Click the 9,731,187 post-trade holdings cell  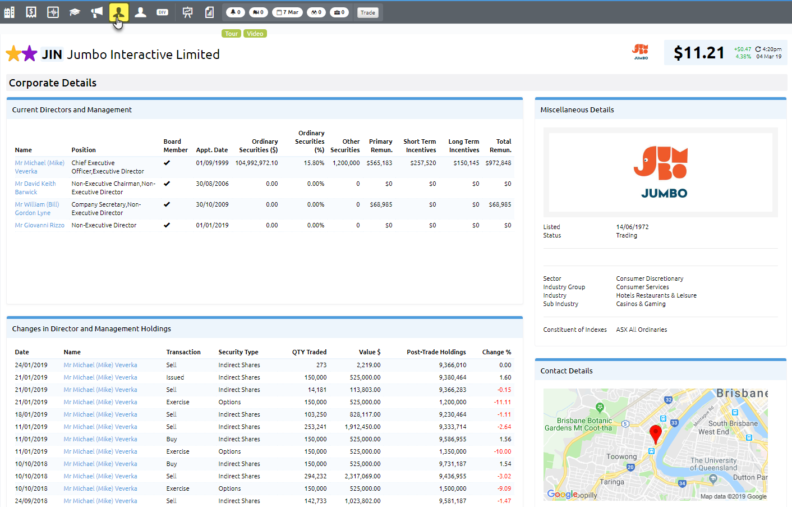pos(453,464)
